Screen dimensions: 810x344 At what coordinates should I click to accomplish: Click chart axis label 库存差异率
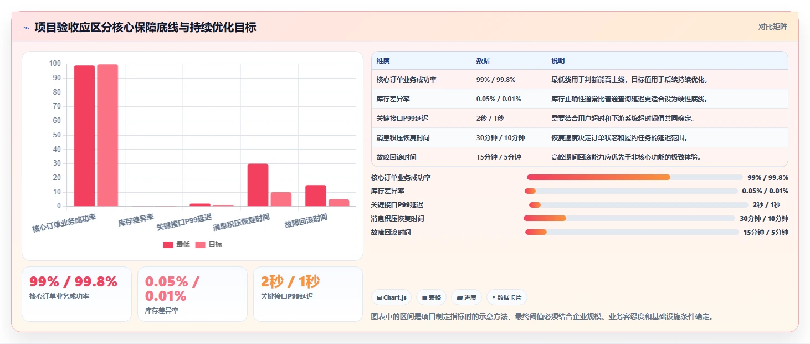tap(136, 220)
